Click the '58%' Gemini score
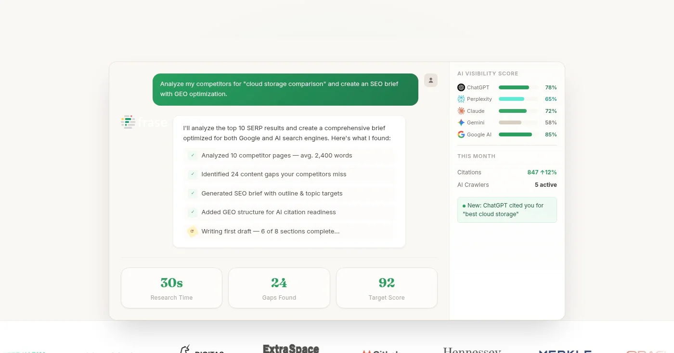The width and height of the screenshot is (674, 353). coord(551,122)
